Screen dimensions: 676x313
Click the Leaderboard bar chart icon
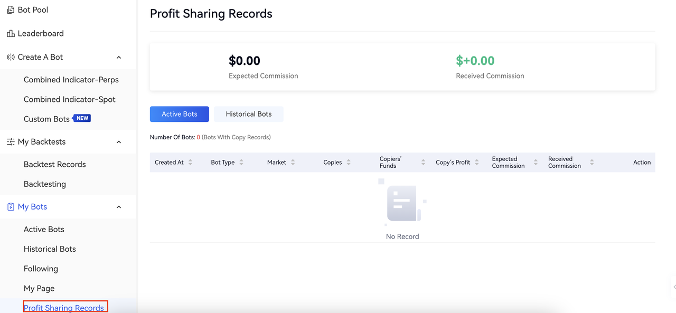click(x=11, y=34)
